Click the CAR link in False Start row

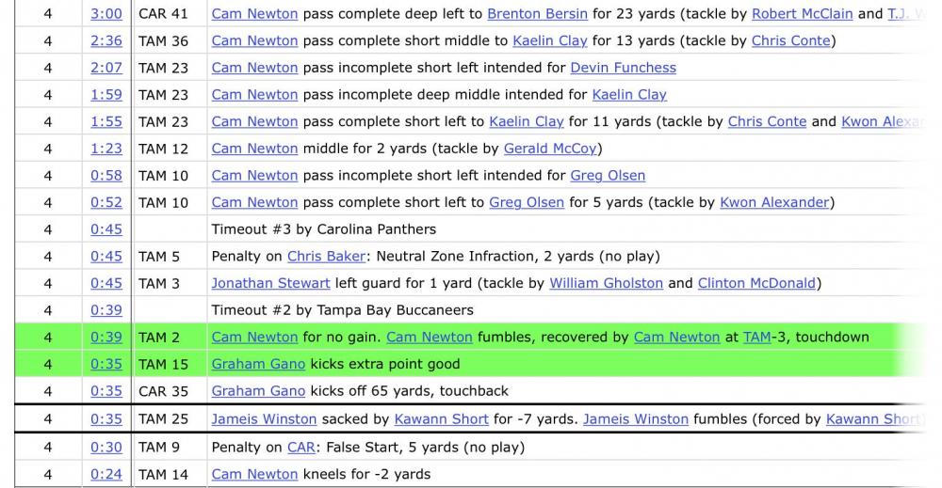click(x=300, y=448)
